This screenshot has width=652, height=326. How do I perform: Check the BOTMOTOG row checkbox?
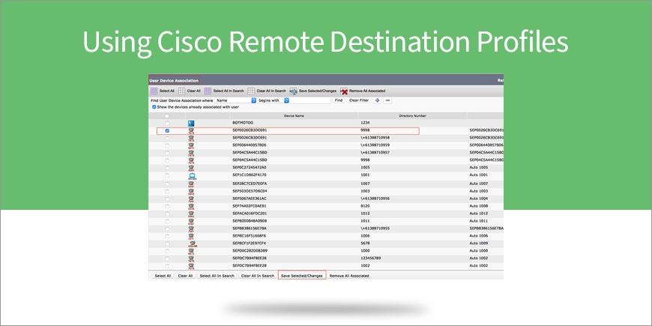(x=167, y=123)
